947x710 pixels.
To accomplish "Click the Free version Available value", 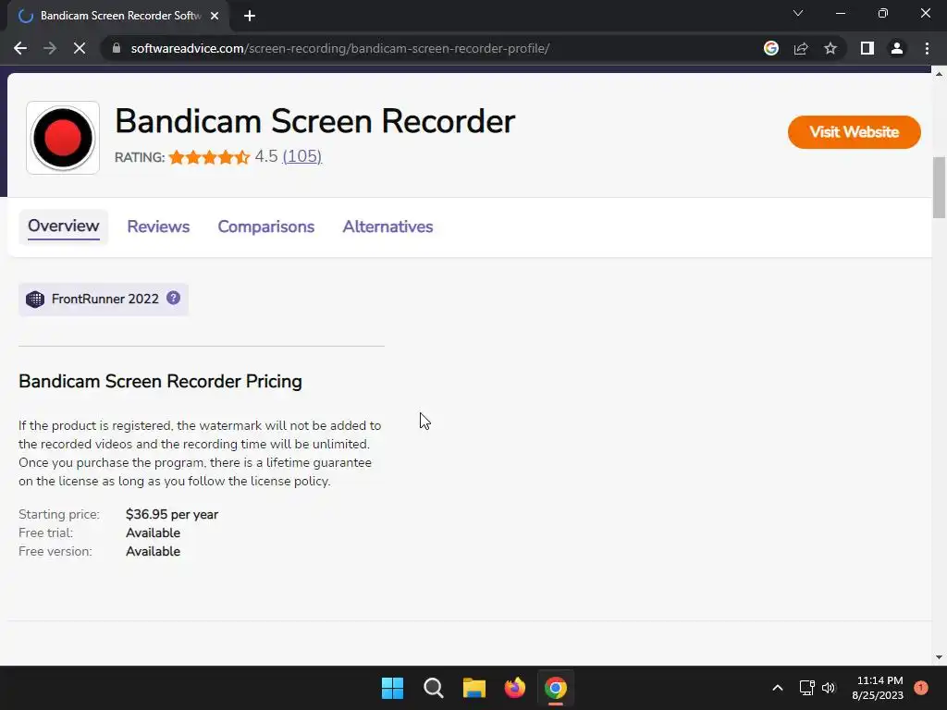I will 153,552.
